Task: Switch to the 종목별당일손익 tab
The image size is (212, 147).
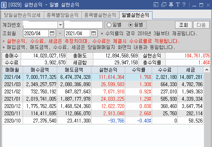Action: [x=63, y=15]
